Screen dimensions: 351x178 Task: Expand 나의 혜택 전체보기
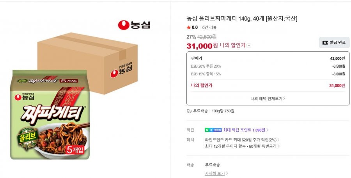268,98
